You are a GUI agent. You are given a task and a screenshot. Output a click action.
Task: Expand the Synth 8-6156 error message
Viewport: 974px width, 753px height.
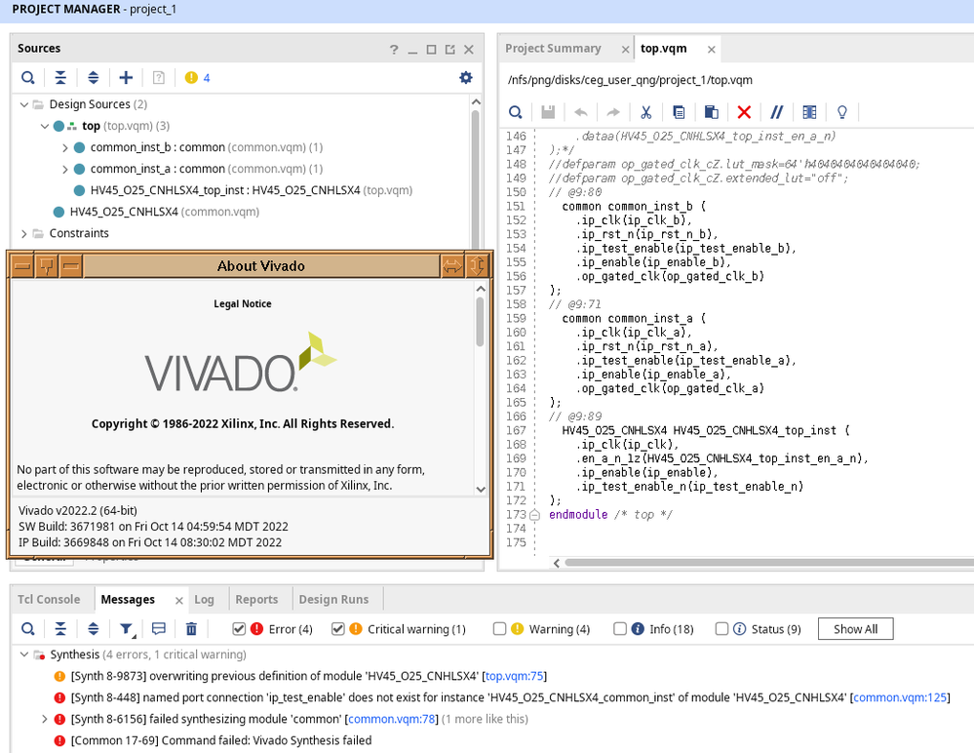point(44,719)
